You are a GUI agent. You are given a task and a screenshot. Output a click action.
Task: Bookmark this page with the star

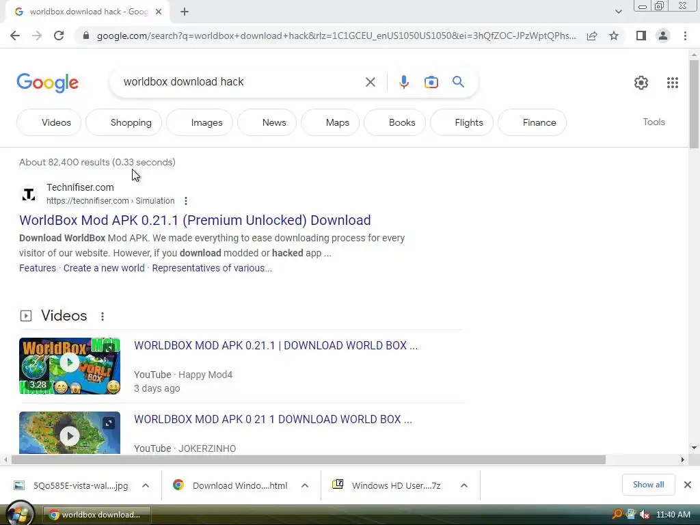click(x=614, y=36)
